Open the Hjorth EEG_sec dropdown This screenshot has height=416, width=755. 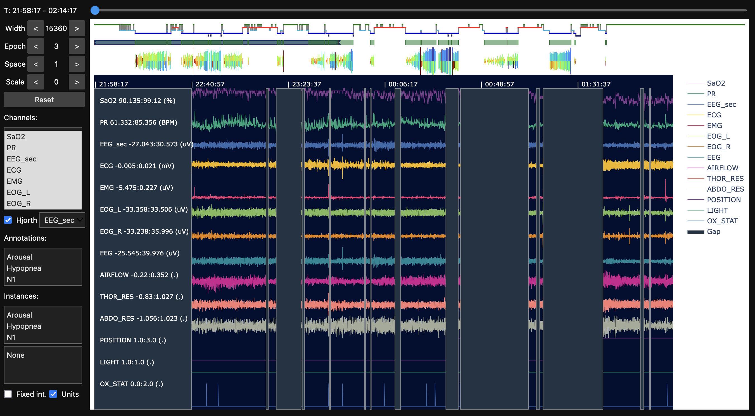pos(62,220)
